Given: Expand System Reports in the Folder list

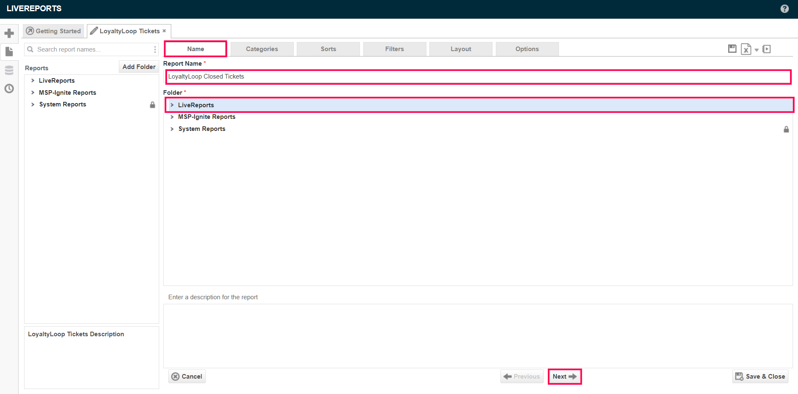Looking at the screenshot, I should click(172, 129).
